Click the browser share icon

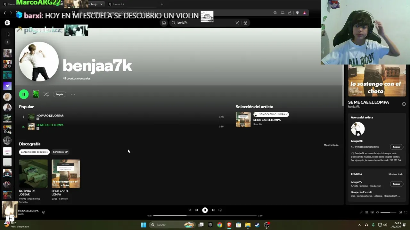click(290, 13)
